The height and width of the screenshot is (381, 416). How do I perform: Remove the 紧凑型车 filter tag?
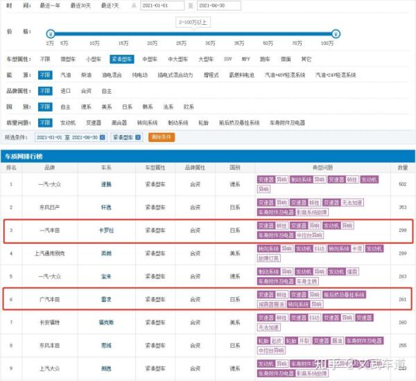pos(141,137)
